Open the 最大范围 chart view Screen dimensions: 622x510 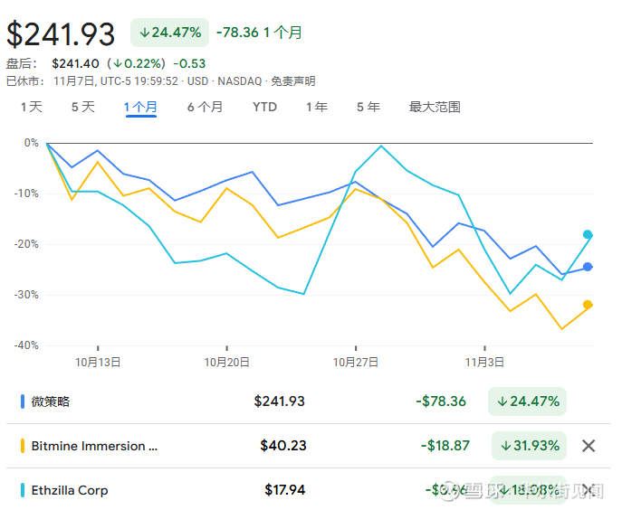pos(435,107)
